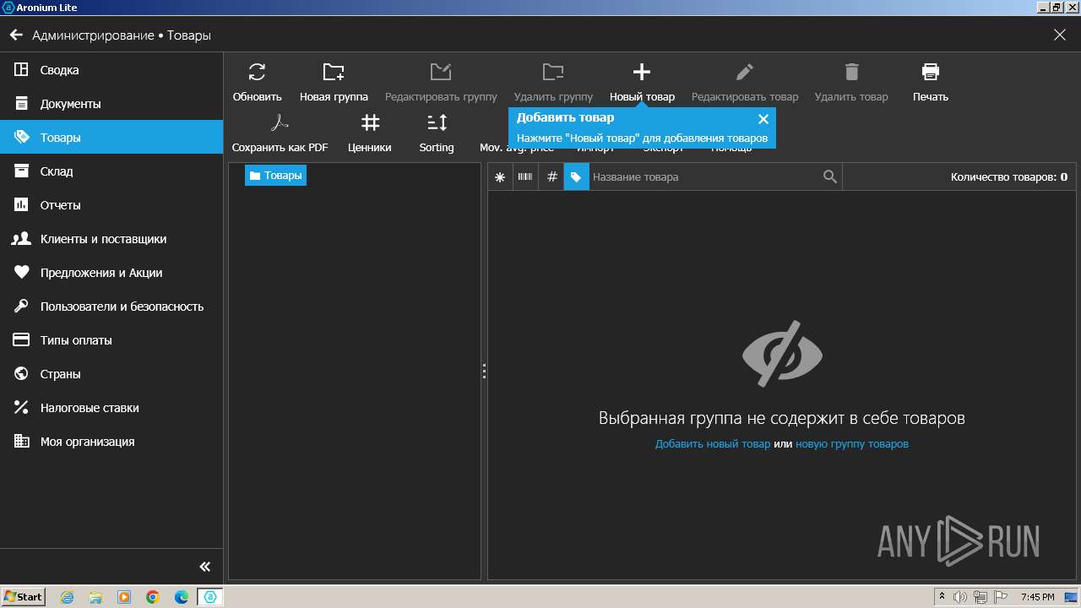Click Редактировать товар pencil icon
This screenshot has width=1081, height=608.
click(744, 72)
